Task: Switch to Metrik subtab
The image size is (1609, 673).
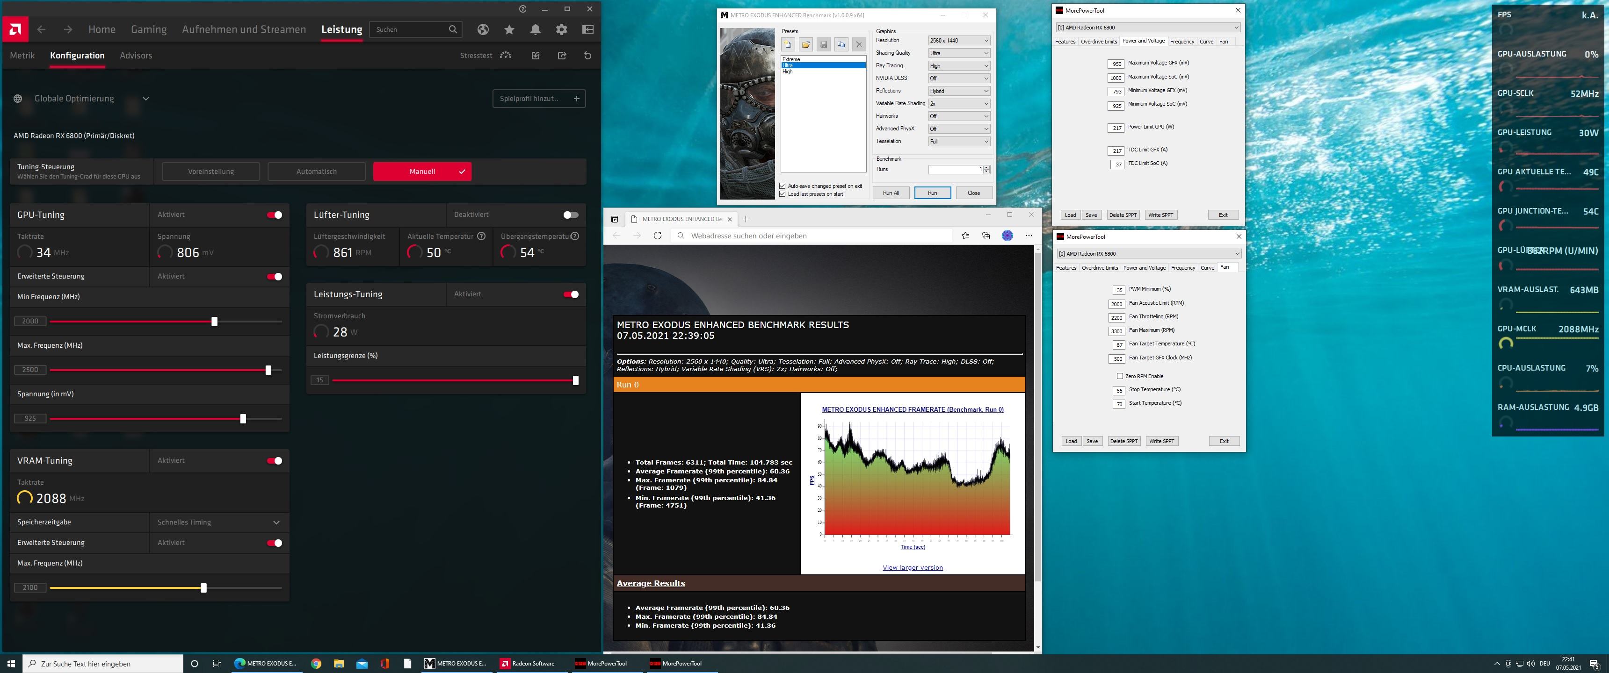Action: [x=22, y=56]
